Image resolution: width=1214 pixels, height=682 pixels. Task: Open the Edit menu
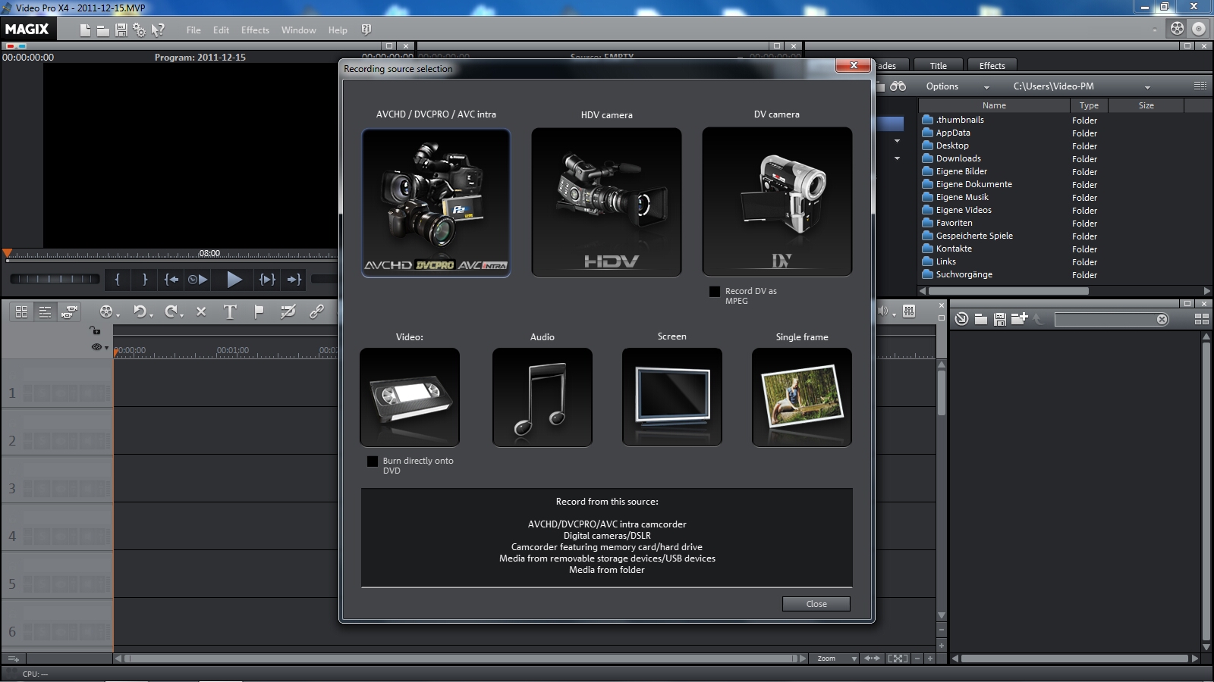pos(221,30)
